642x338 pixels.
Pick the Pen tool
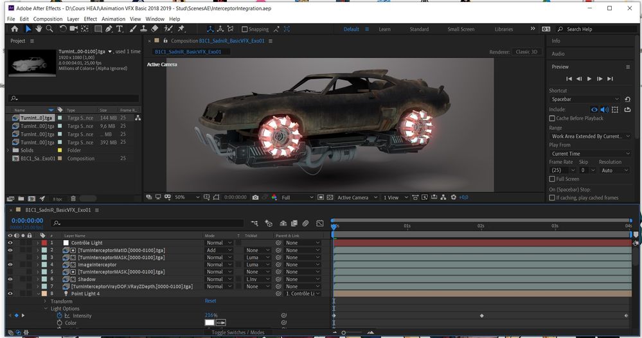coord(109,29)
